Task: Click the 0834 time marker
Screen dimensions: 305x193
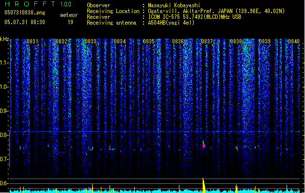Action: [120, 41]
